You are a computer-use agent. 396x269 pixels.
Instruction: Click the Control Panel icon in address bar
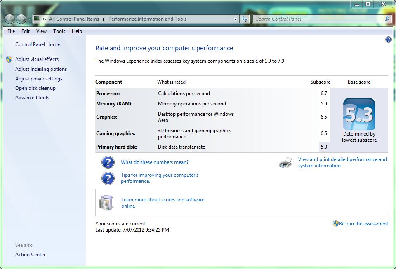[x=37, y=19]
